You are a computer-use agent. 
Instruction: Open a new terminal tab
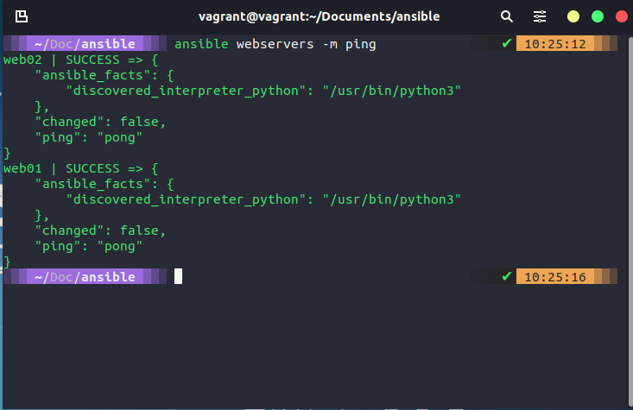[19, 16]
